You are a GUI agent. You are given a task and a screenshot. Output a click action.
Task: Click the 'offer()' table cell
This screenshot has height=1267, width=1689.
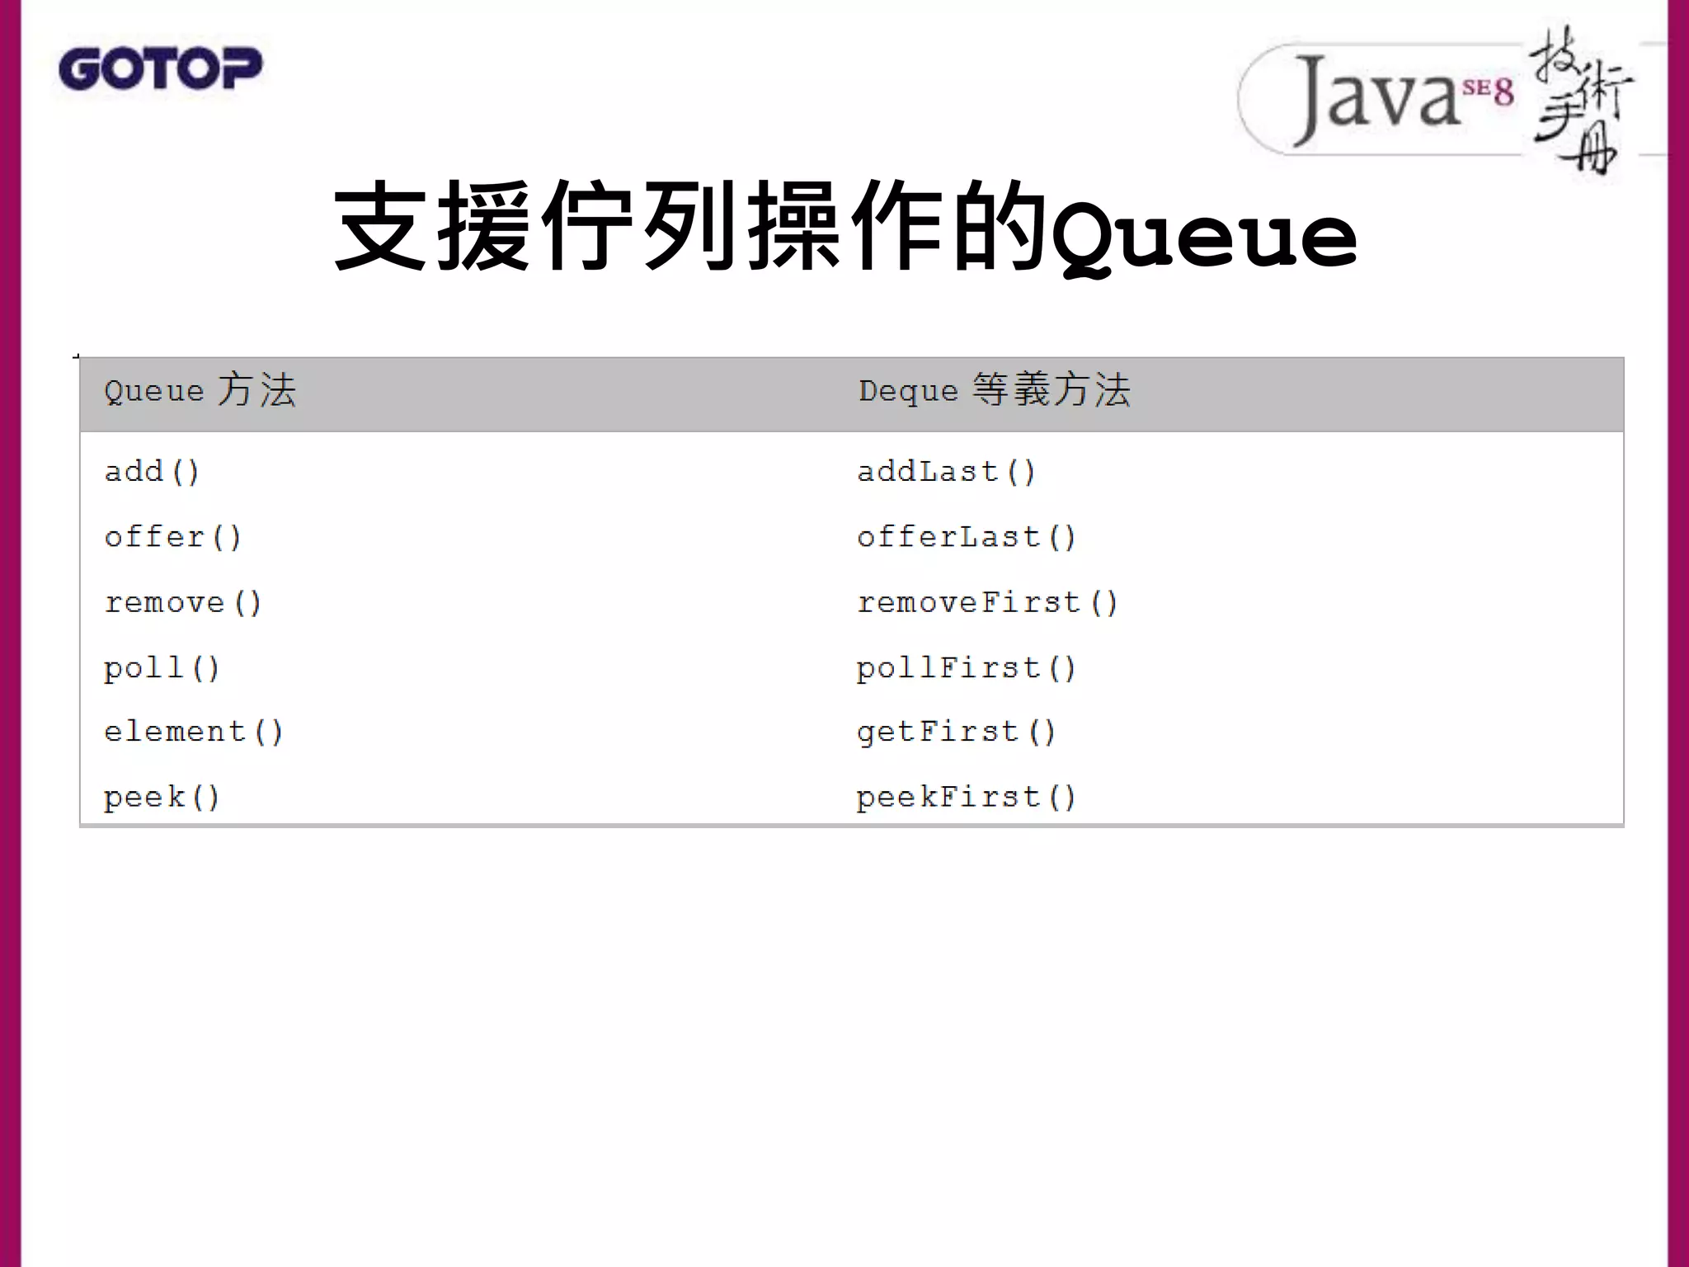(172, 537)
